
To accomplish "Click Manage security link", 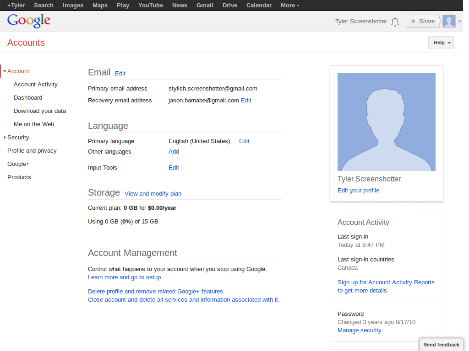I will coord(359,330).
